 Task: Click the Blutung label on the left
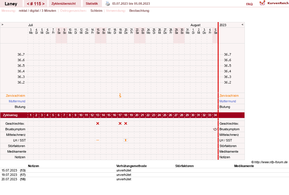tap(20, 107)
